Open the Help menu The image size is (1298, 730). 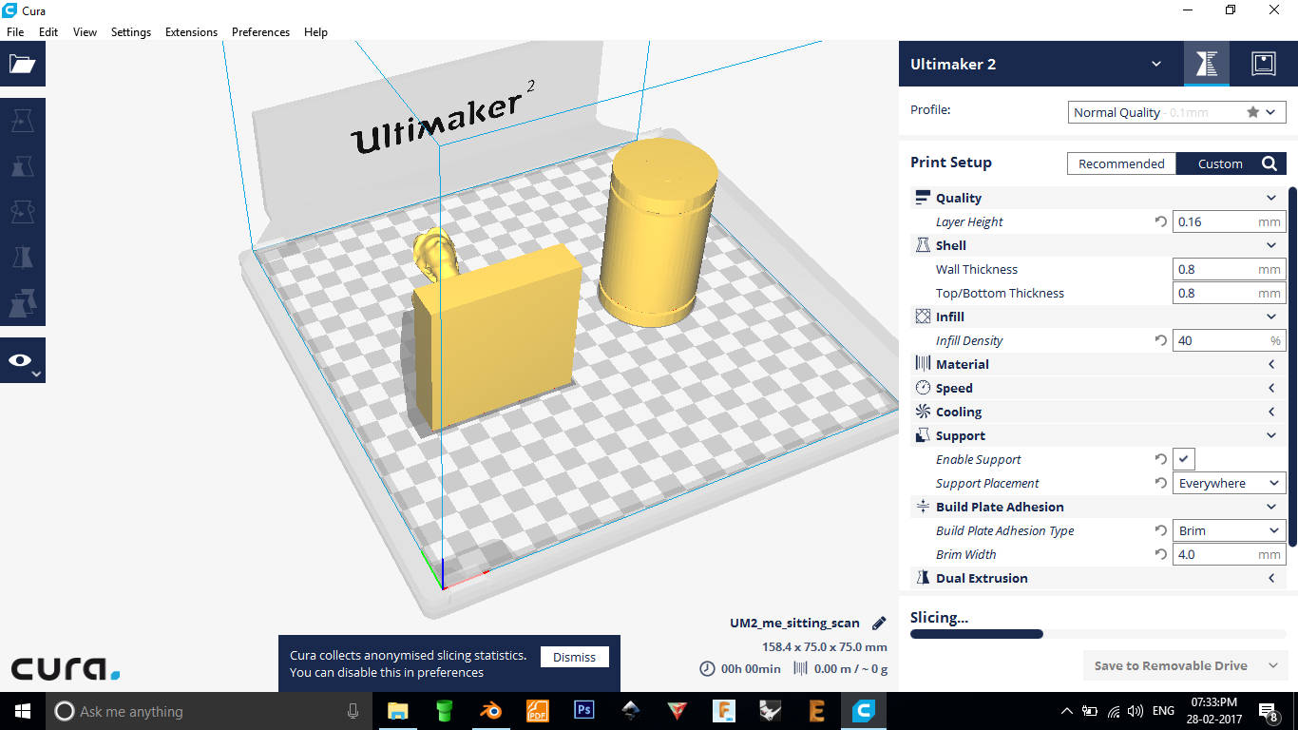(x=315, y=31)
